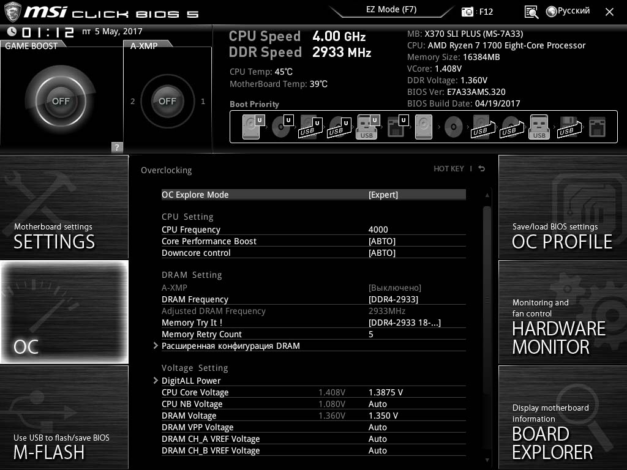Click the BIOS Ver E7A33AMS.320 text
The image size is (627, 470).
(456, 92)
